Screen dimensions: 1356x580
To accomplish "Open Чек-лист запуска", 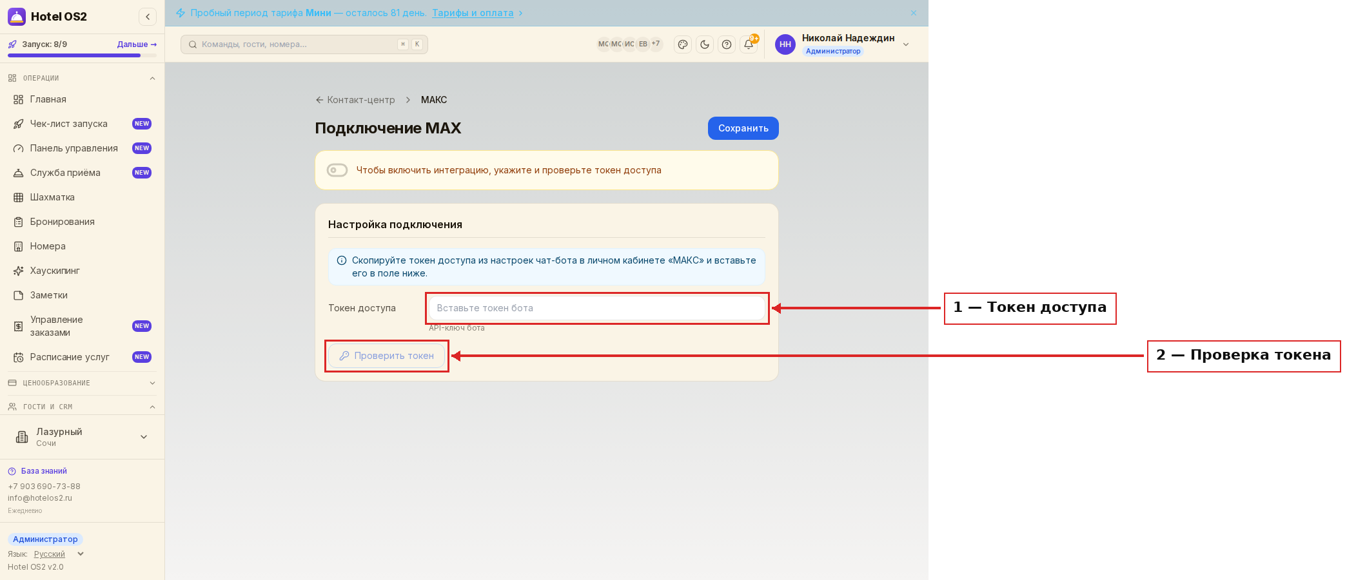I will click(x=82, y=124).
